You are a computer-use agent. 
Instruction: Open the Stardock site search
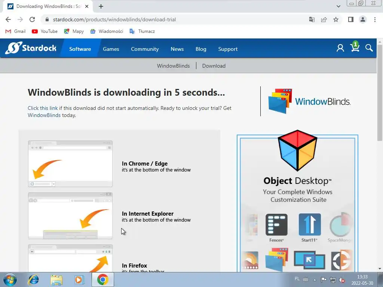click(369, 48)
